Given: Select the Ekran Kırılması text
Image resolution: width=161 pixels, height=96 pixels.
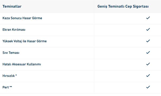Looking at the screenshot, I should [x=14, y=30].
